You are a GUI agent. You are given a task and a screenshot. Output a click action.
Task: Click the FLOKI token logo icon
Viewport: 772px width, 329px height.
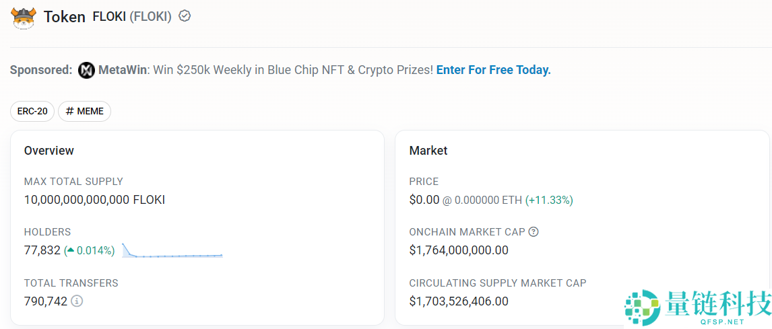(x=23, y=17)
